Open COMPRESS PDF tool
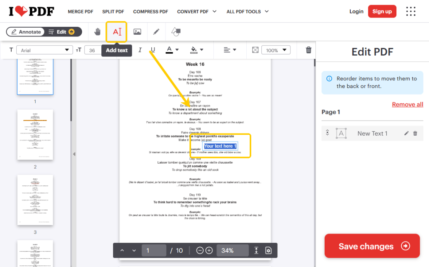The width and height of the screenshot is (429, 267). (x=150, y=11)
